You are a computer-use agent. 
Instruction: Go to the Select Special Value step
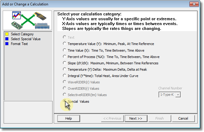[25, 39]
